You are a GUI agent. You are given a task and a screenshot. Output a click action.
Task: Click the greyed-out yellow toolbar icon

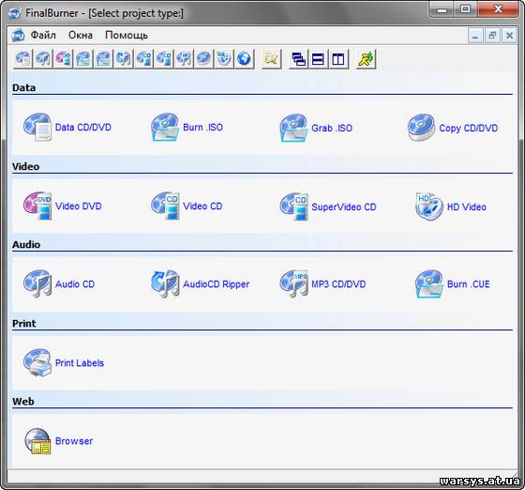(271, 59)
